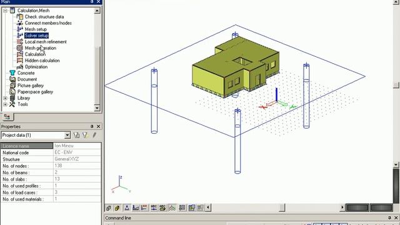Screen dimensions: 400x225
Task: Collapse the Calculation,Mesh tree node
Action: pyautogui.click(x=5, y=11)
